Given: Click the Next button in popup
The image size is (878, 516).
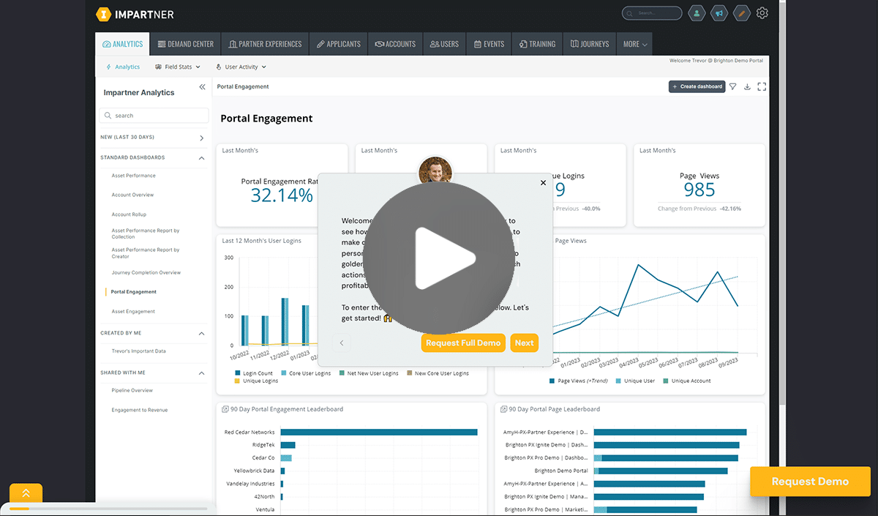Looking at the screenshot, I should point(524,343).
